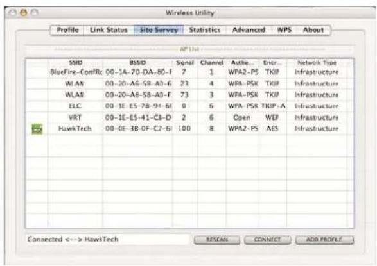377x266 pixels.
Task: Click BSSID 00-0E-3B-0F-C2-6 cell
Action: (139, 129)
